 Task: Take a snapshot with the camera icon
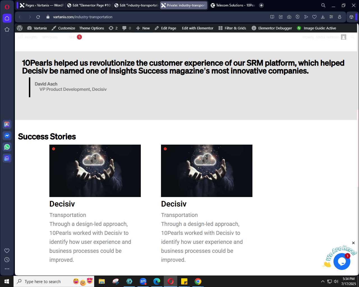[x=289, y=17]
